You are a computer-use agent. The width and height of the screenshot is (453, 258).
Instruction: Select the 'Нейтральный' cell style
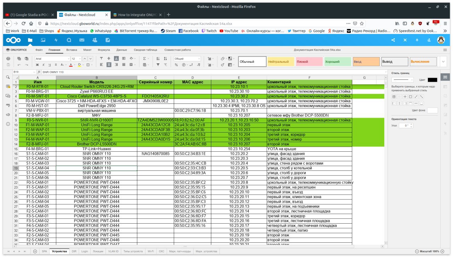coord(280,62)
